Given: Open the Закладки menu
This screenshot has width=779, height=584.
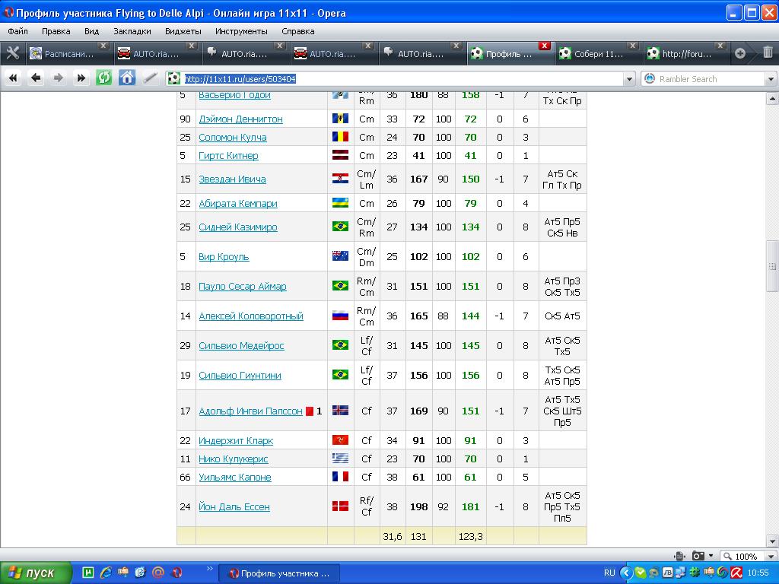Looking at the screenshot, I should coord(132,31).
